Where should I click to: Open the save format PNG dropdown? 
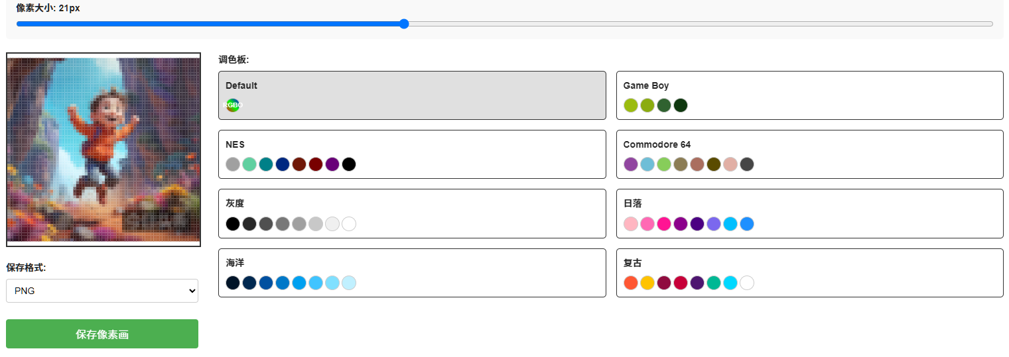[102, 291]
